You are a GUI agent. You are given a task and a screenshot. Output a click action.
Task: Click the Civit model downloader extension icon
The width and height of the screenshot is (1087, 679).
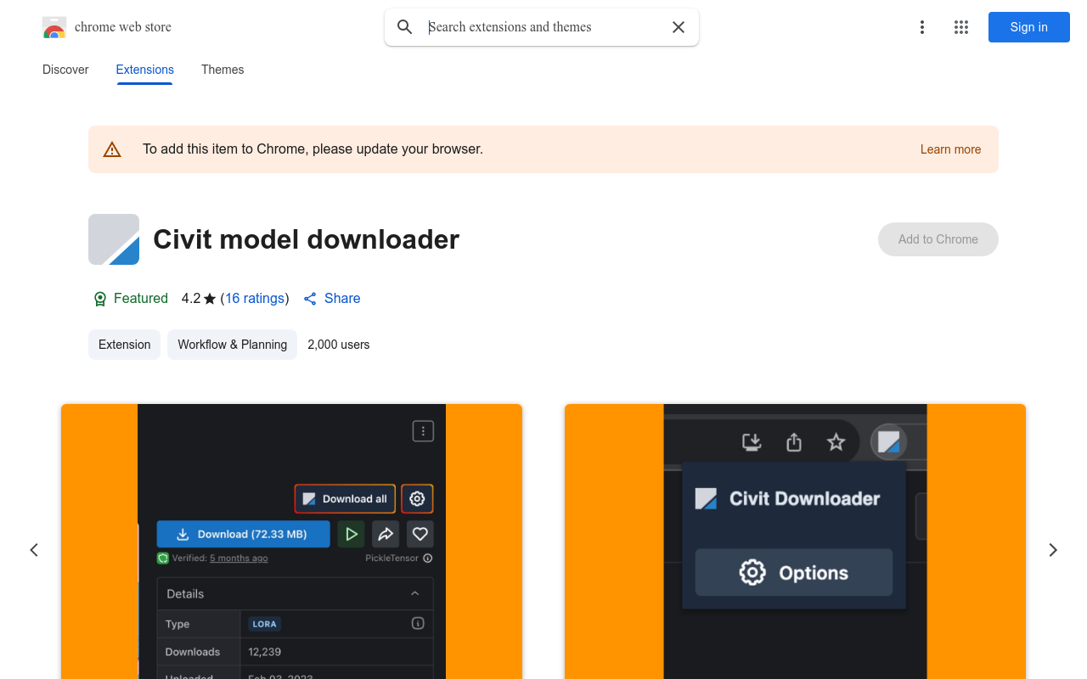click(113, 239)
